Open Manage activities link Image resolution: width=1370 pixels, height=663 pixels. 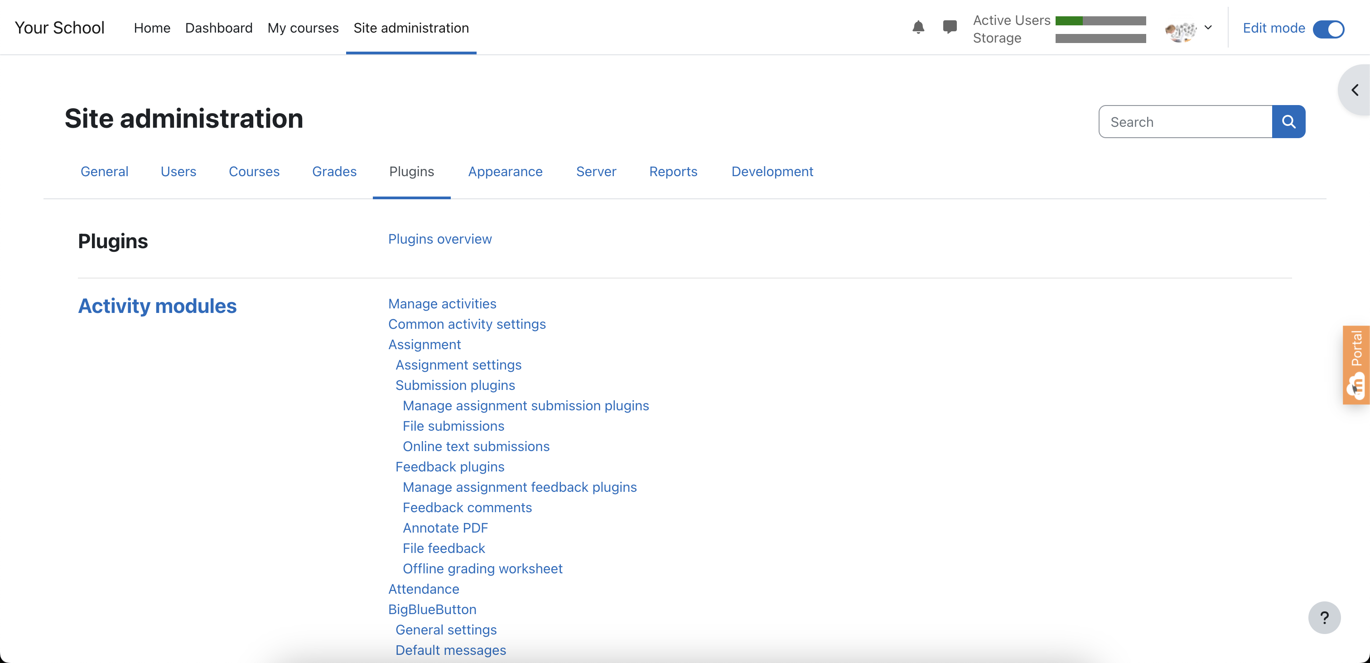click(442, 303)
